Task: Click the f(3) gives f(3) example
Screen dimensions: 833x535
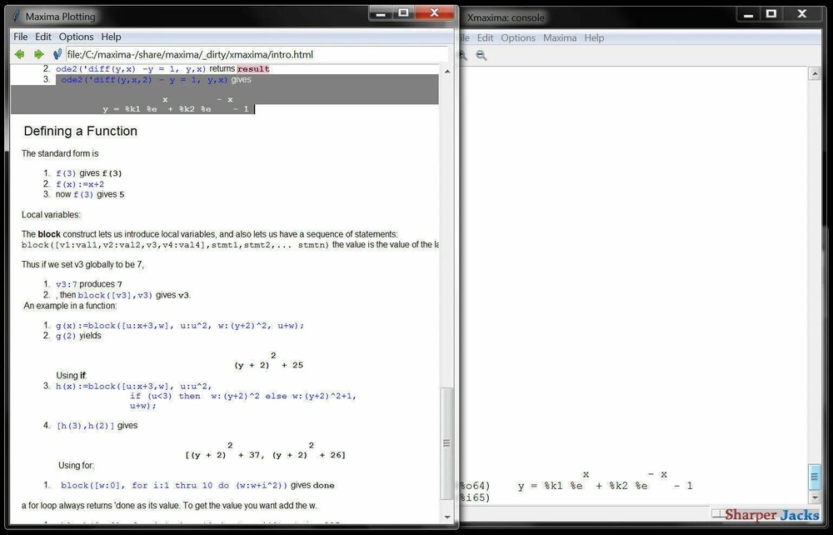Action: click(x=67, y=173)
